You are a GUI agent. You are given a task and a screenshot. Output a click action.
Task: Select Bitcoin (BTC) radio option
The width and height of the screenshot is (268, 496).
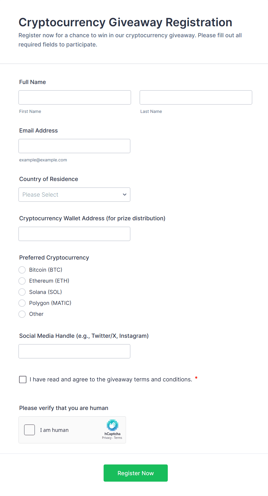[x=22, y=270]
